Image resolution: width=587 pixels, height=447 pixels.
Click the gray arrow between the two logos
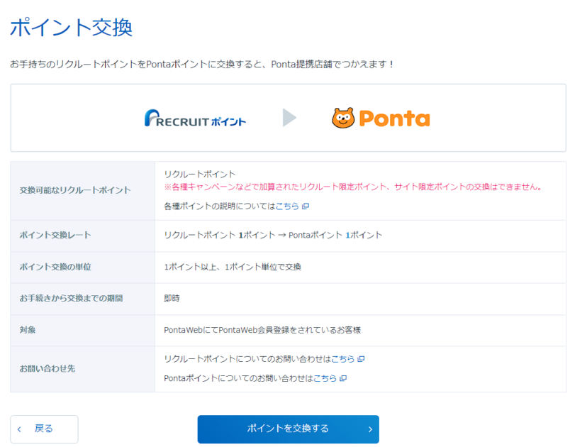click(x=290, y=118)
